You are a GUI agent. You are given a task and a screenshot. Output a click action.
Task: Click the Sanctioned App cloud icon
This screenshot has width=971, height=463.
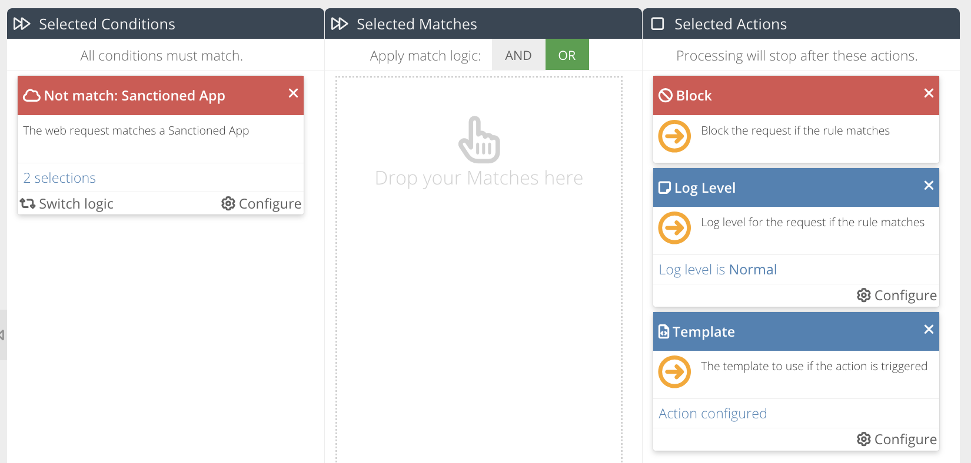[x=32, y=96]
